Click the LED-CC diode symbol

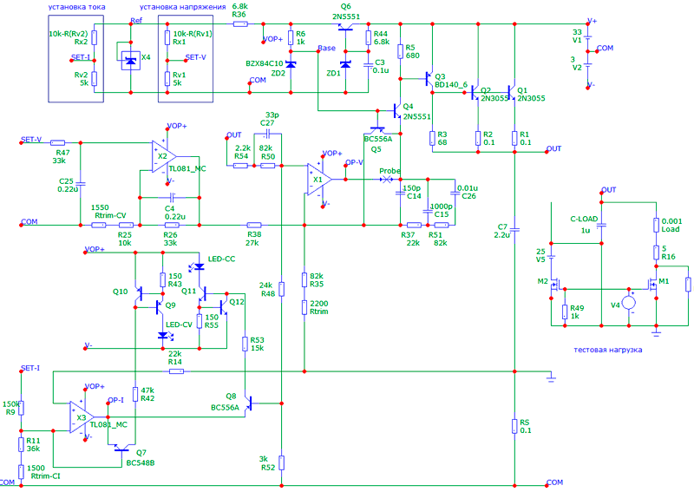tap(200, 266)
